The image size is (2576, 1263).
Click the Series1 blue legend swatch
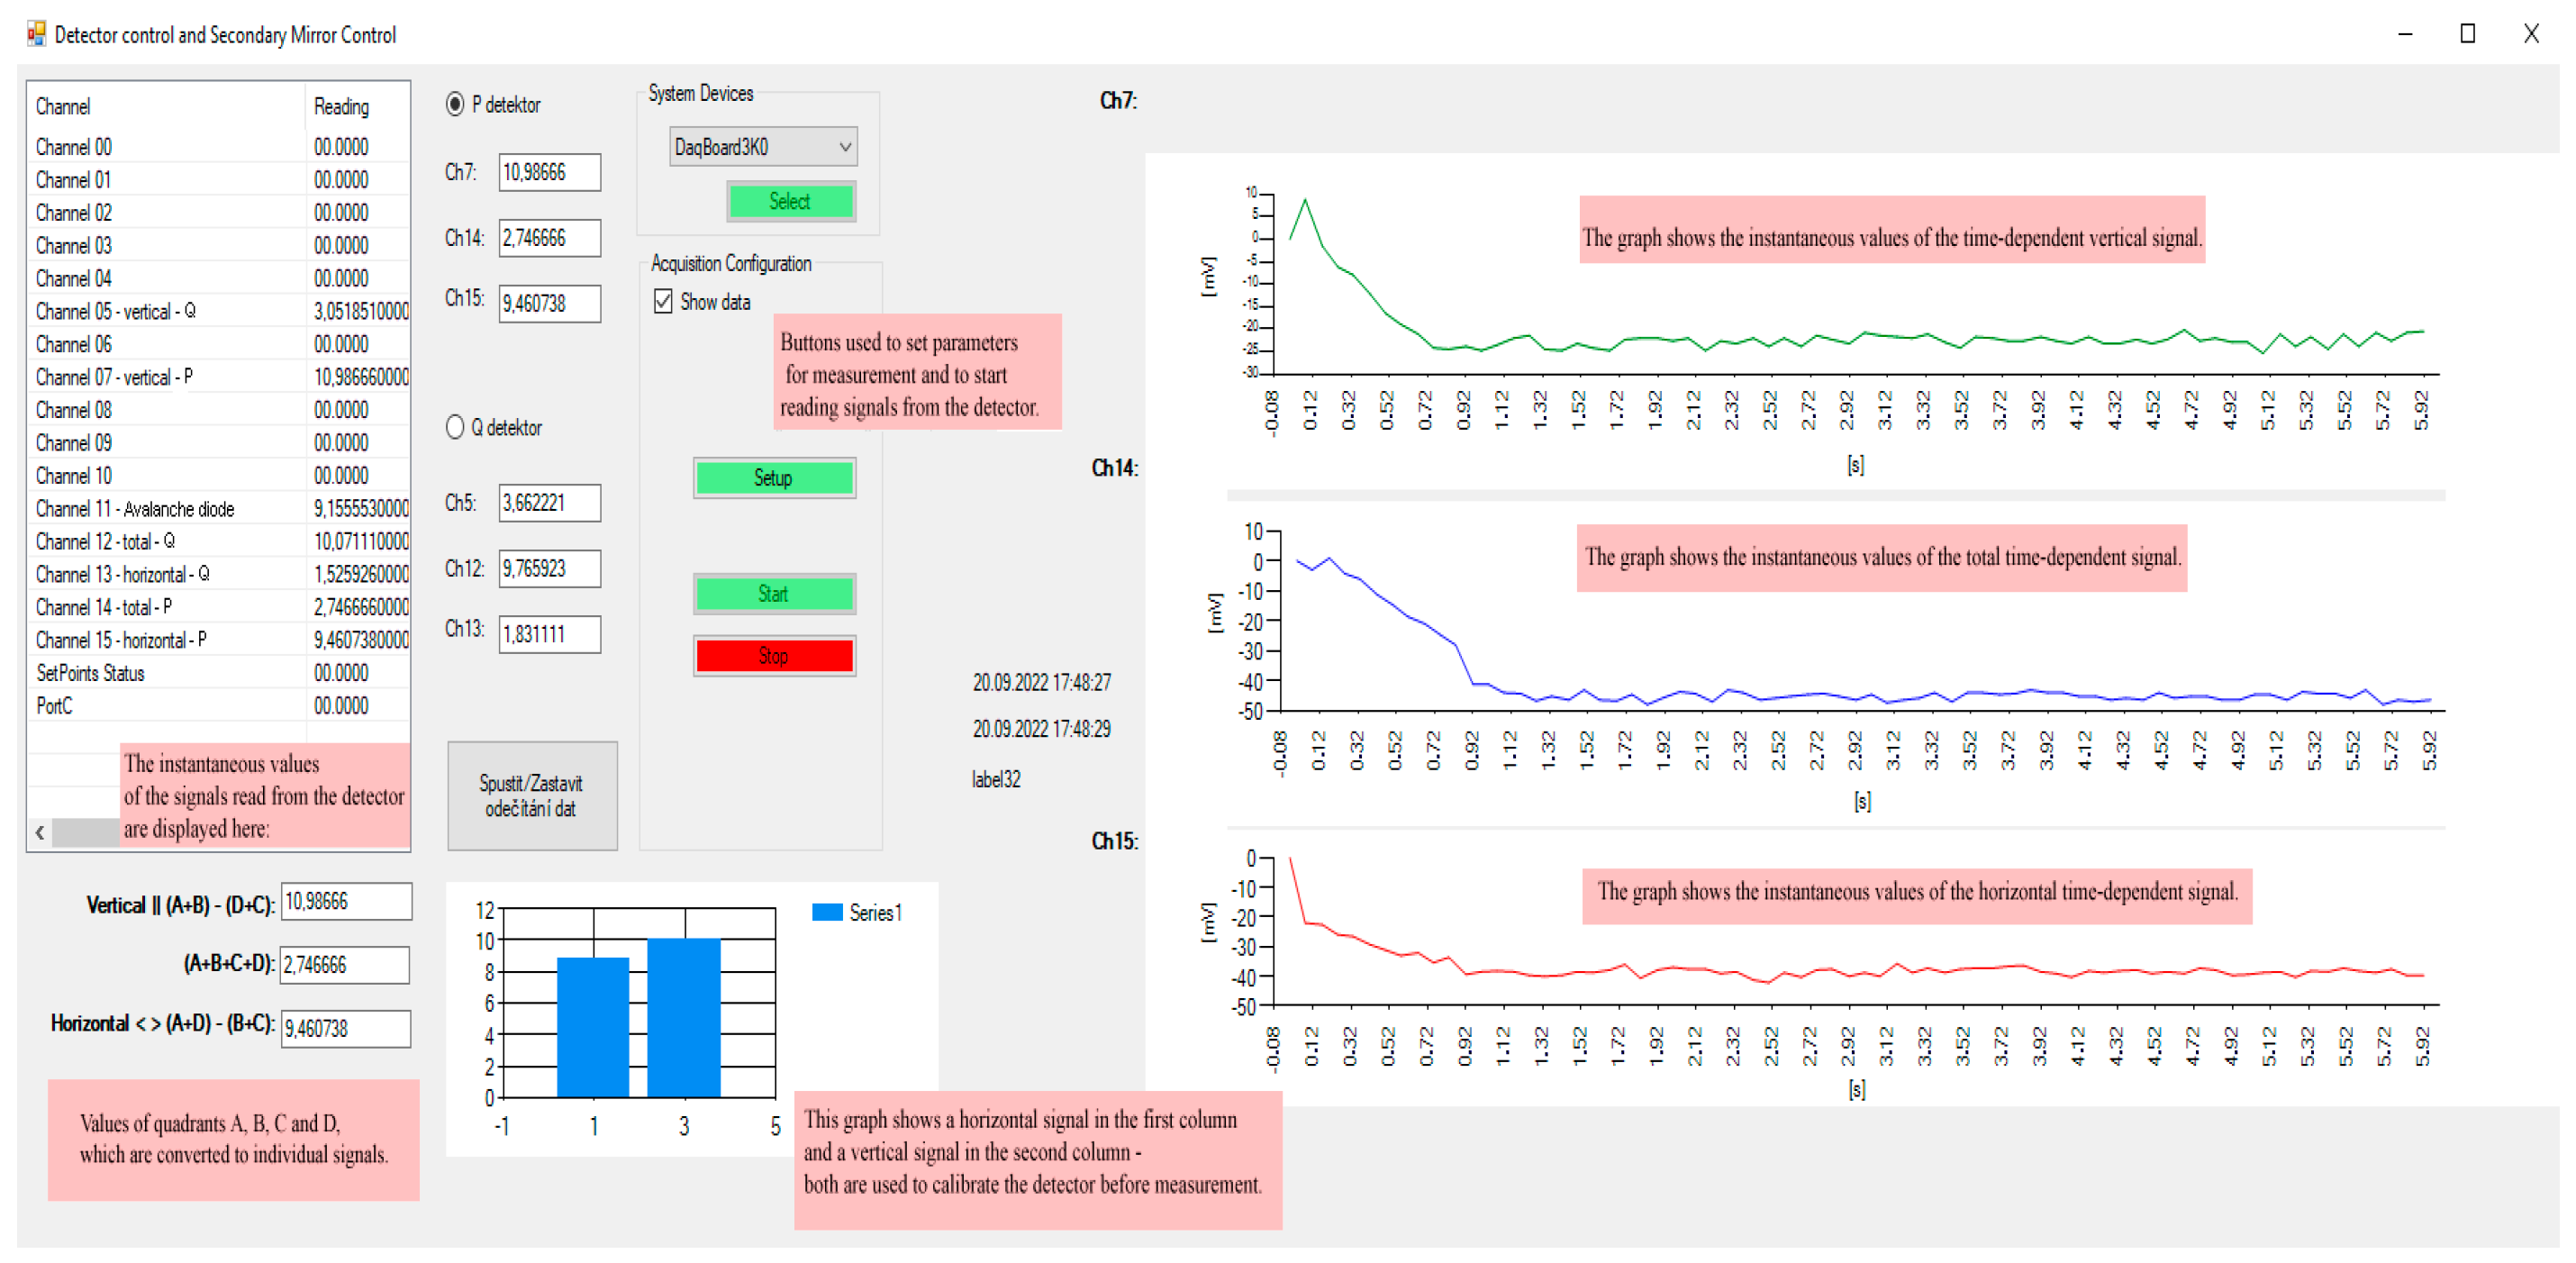tap(826, 912)
